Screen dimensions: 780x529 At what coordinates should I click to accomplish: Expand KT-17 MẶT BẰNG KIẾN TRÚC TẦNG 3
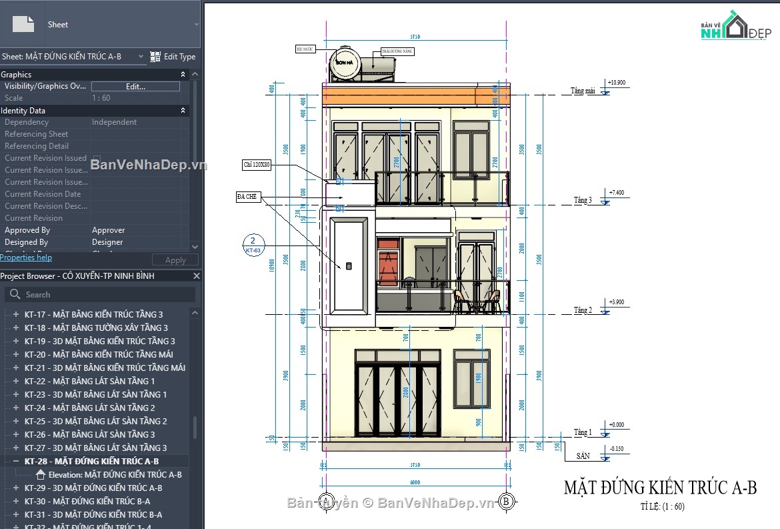click(x=16, y=314)
